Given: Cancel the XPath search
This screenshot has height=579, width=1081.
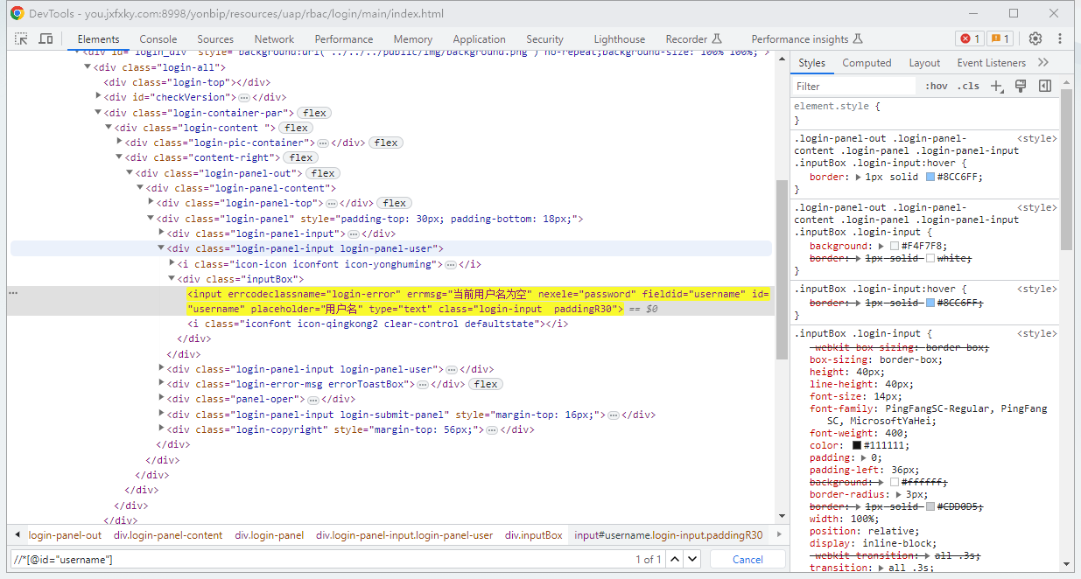Looking at the screenshot, I should point(748,559).
